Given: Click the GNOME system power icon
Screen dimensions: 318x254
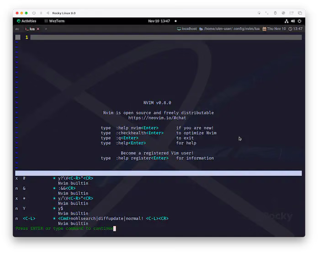Looking at the screenshot, I should pyautogui.click(x=300, y=21).
